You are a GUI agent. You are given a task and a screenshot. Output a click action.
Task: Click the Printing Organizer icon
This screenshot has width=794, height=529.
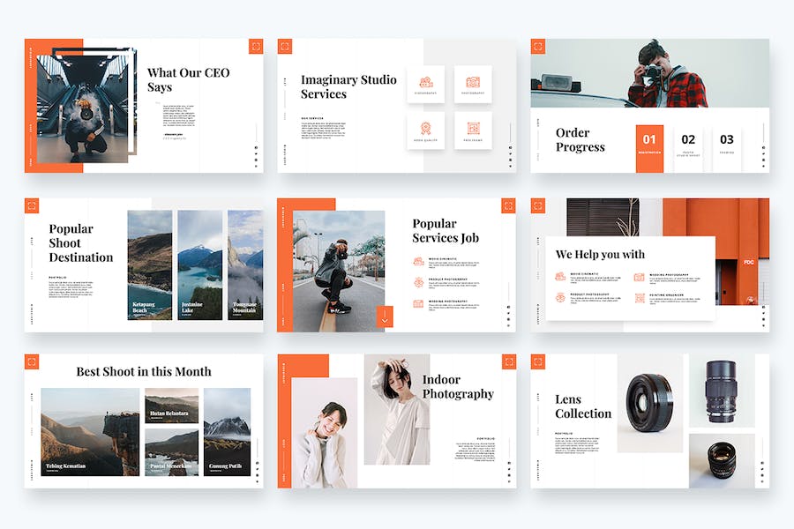pyautogui.click(x=639, y=297)
